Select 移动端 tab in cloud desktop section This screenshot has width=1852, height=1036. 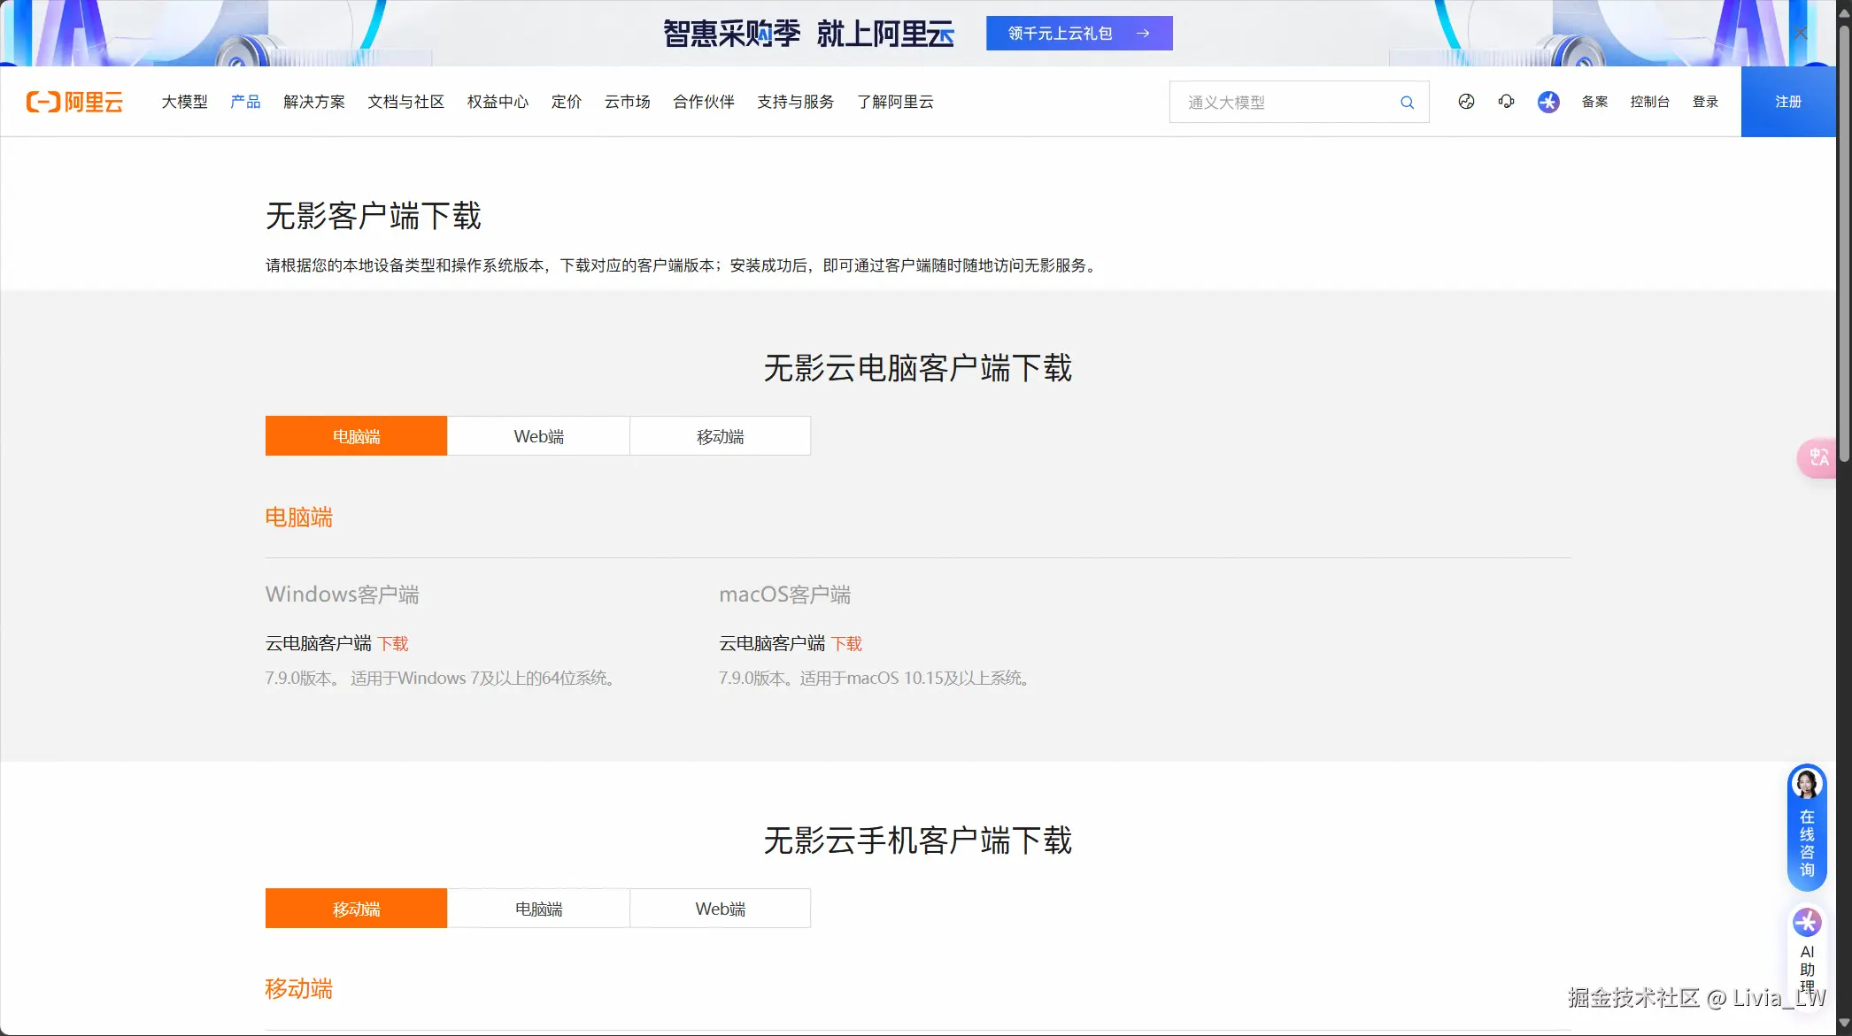[720, 436]
